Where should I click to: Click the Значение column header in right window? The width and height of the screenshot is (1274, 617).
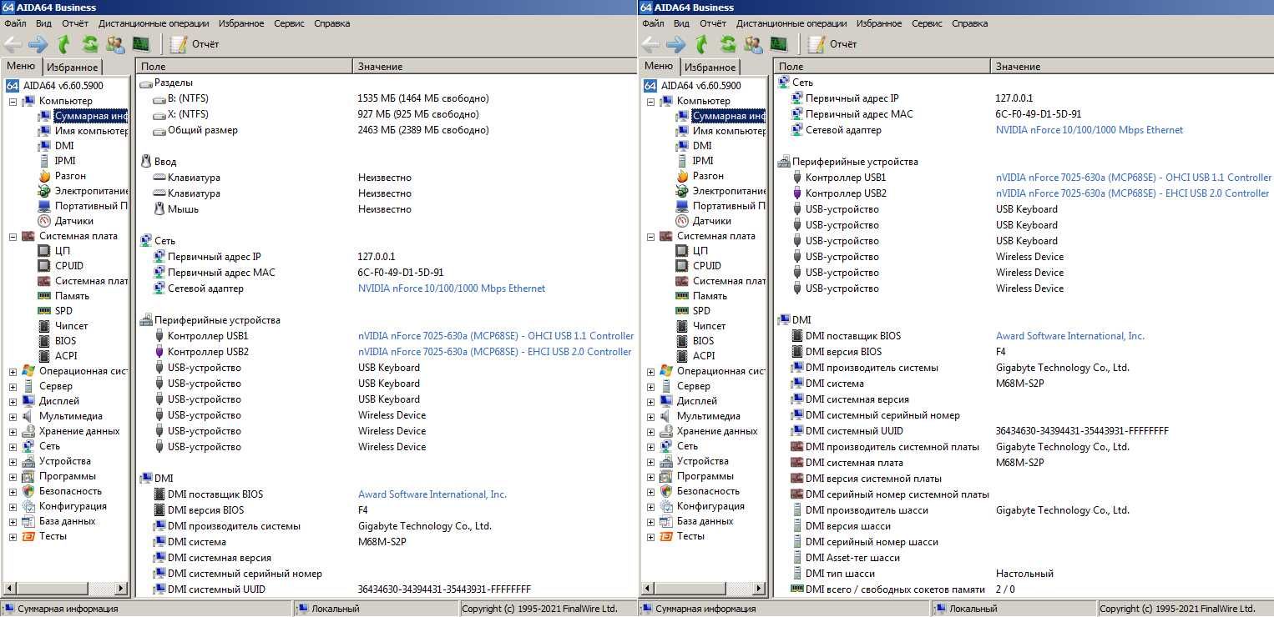tap(1131, 67)
